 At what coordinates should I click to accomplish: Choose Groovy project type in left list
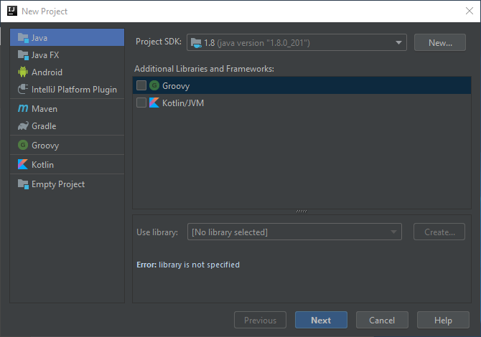coord(45,146)
